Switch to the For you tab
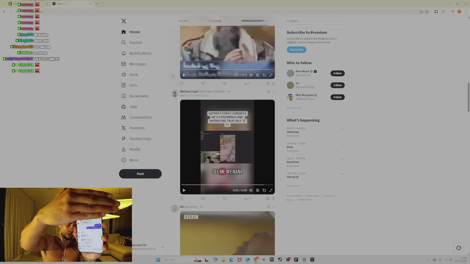The height and width of the screenshot is (264, 470). pos(183,21)
